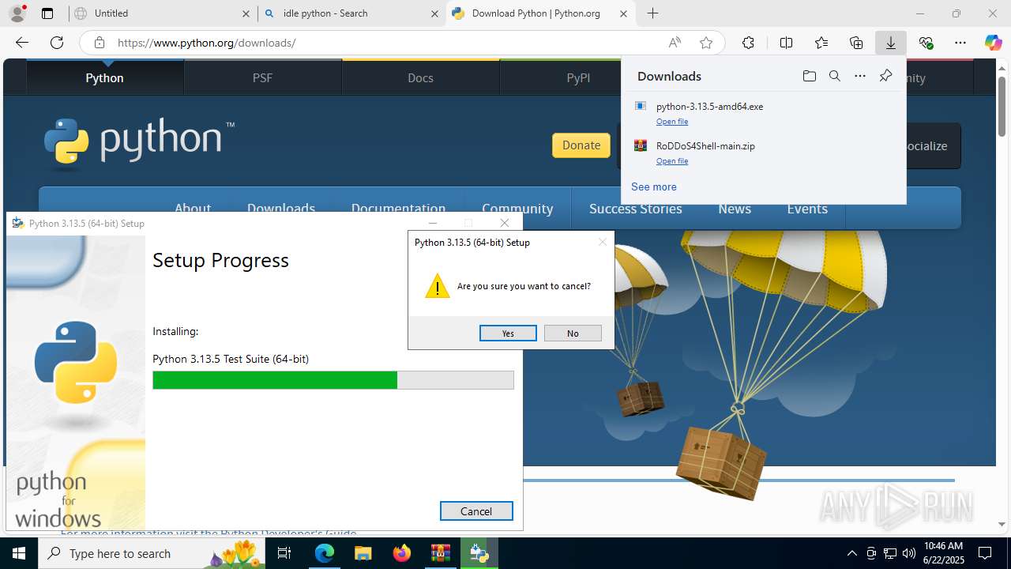Viewport: 1011px width, 569px height.
Task: Open downloads folder icon in Downloads panel
Action: tap(809, 76)
